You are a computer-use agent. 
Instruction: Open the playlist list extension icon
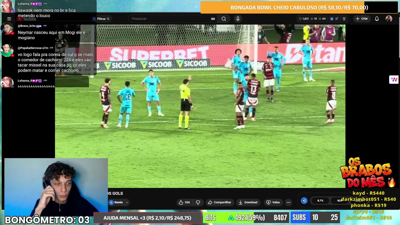(x=337, y=19)
